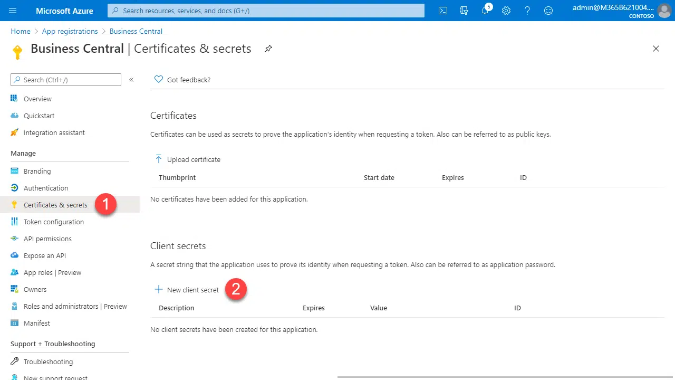Image resolution: width=675 pixels, height=380 pixels.
Task: Click the feedback smiley icon
Action: click(x=548, y=11)
